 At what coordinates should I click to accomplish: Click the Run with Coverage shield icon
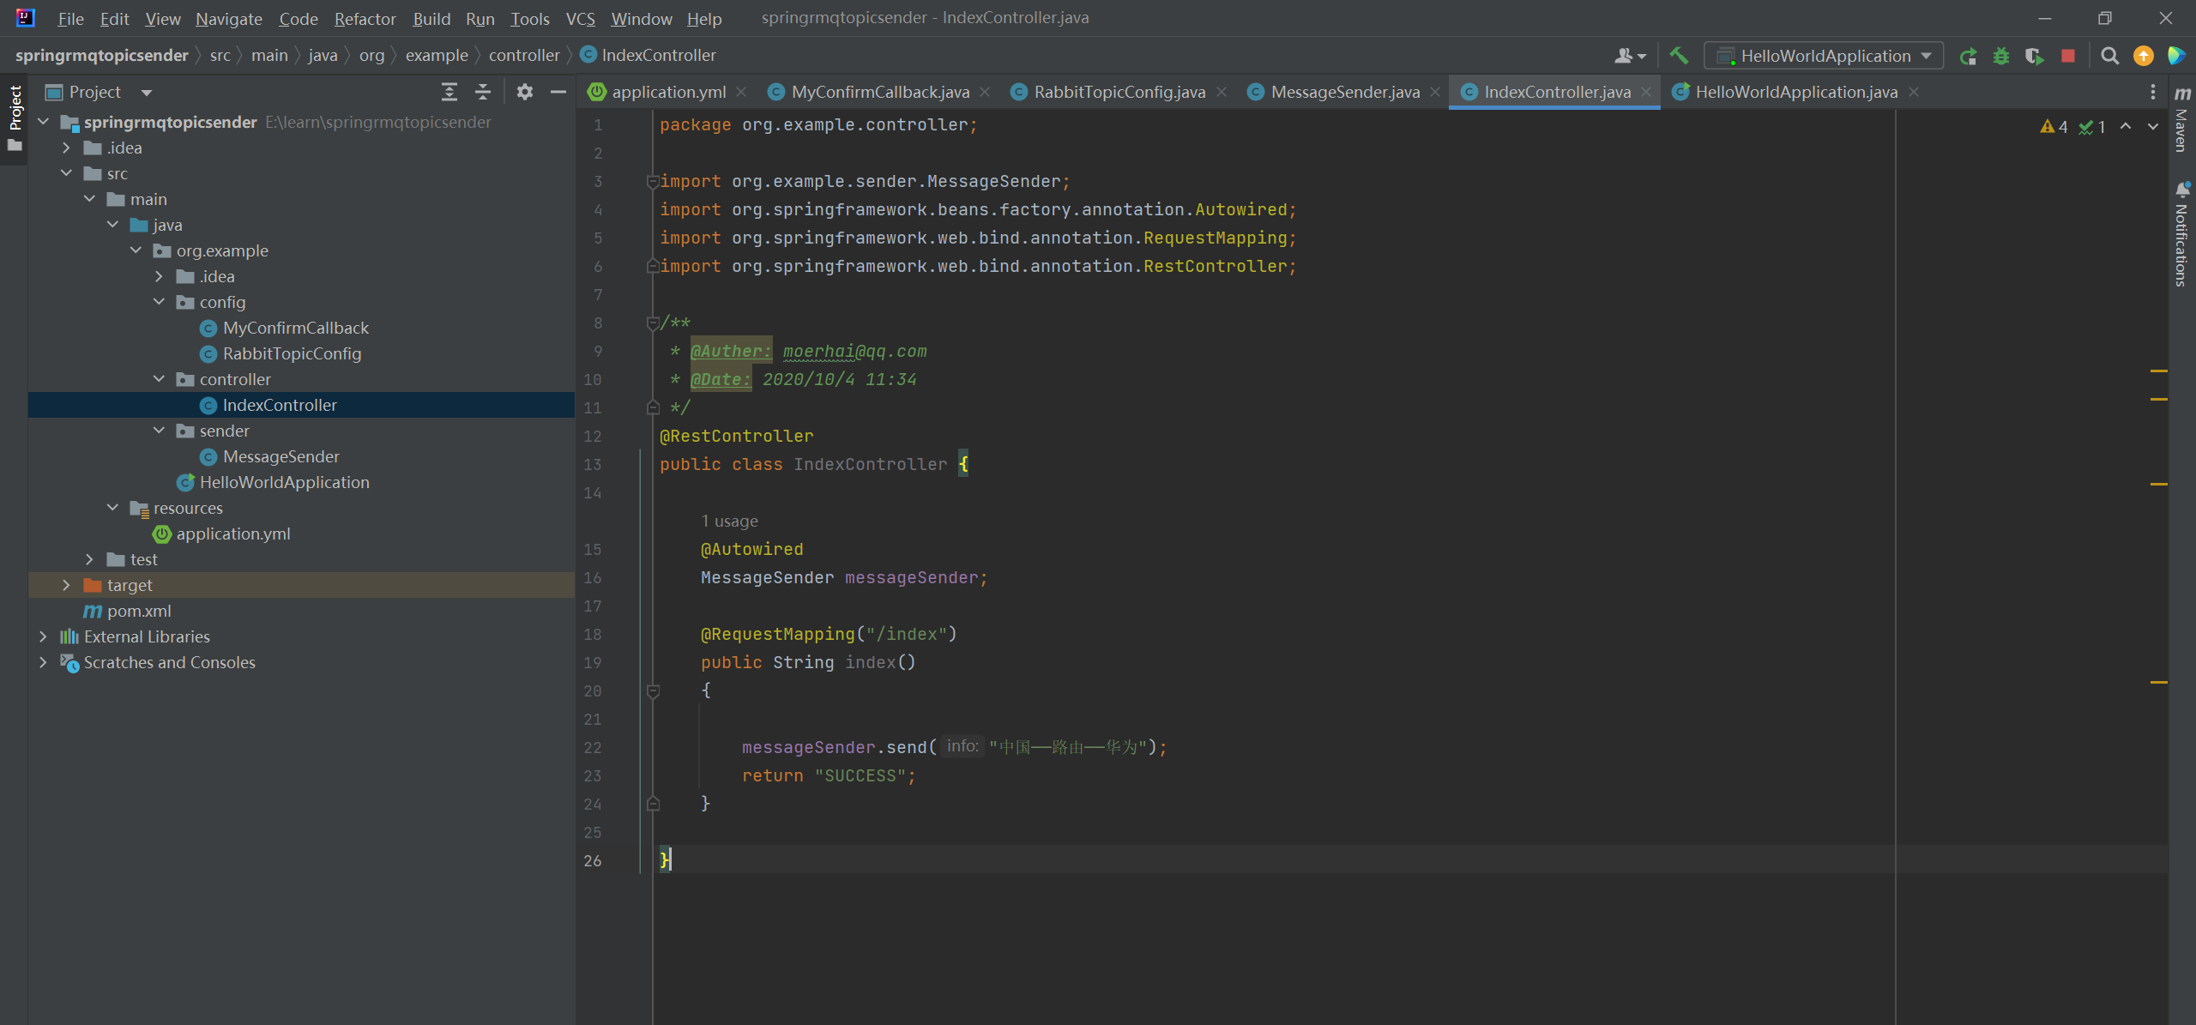(x=2034, y=56)
